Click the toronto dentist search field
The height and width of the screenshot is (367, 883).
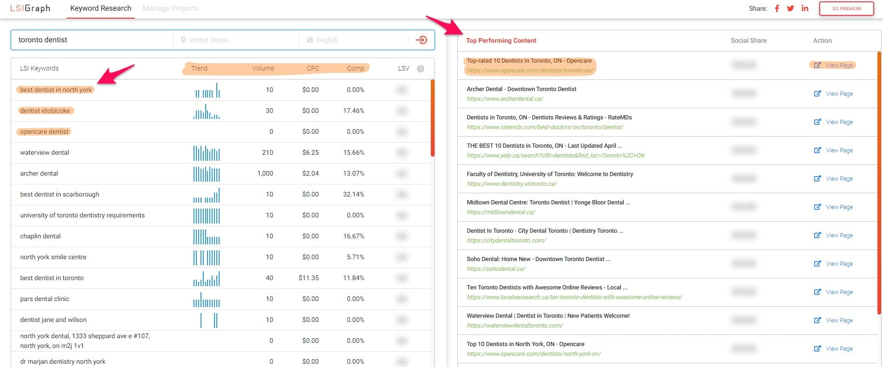click(x=93, y=40)
